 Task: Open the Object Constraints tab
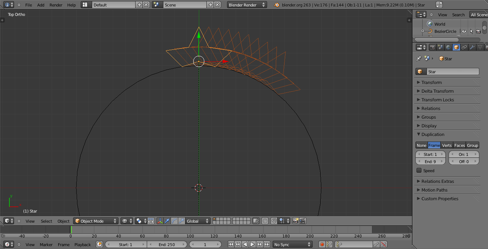pos(464,47)
